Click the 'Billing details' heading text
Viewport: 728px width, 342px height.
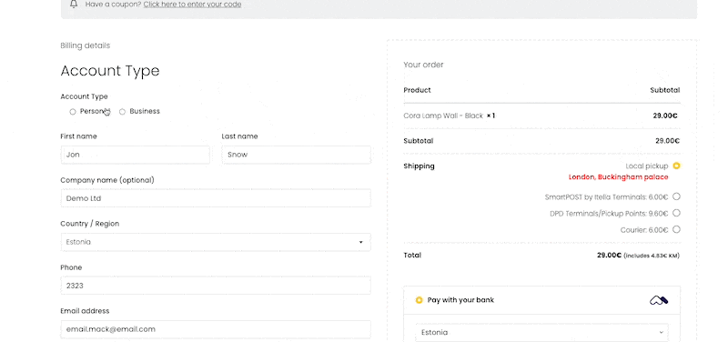click(x=86, y=45)
